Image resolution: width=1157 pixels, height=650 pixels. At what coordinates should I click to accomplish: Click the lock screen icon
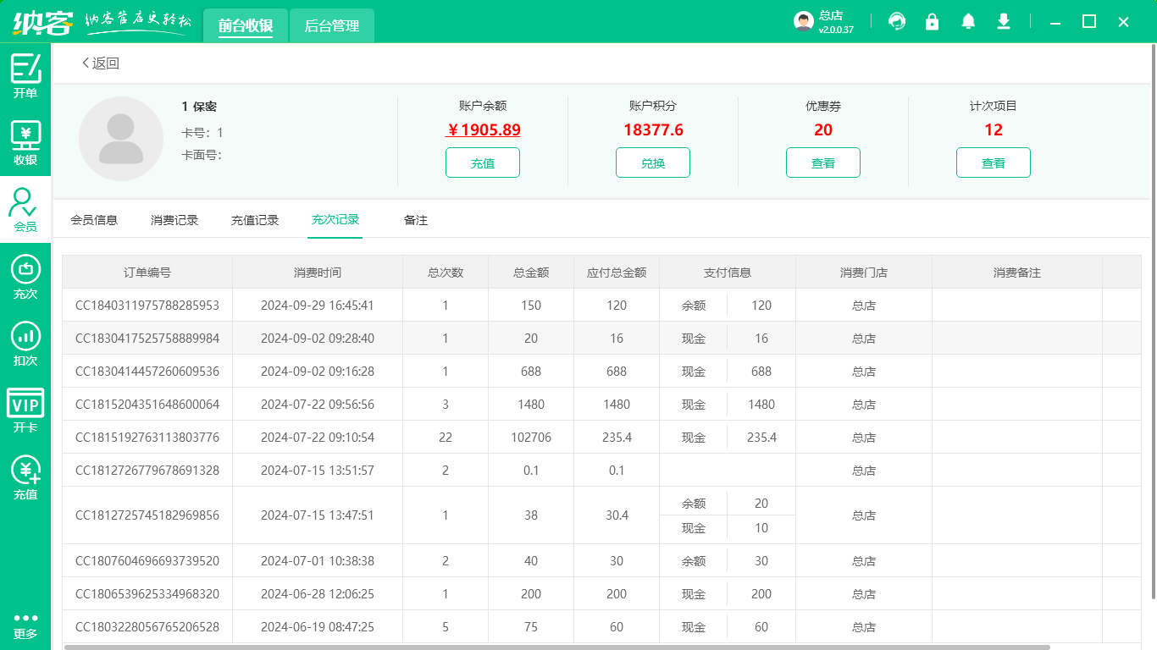(933, 22)
